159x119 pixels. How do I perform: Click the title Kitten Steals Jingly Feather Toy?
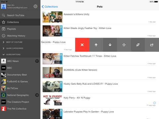[x=87, y=28]
